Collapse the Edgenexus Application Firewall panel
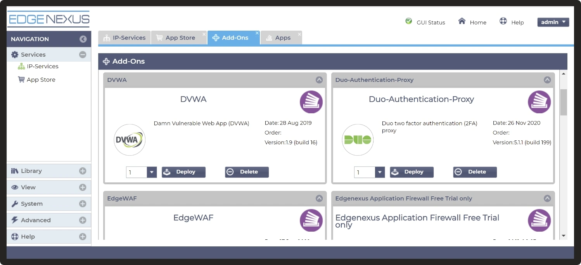Screen dimensions: 581x265 (x=547, y=198)
